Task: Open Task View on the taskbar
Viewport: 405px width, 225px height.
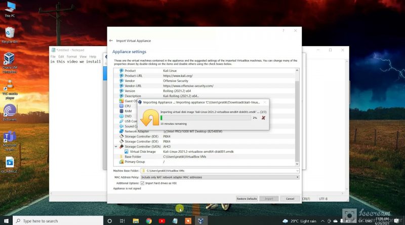Action: [x=123, y=221]
